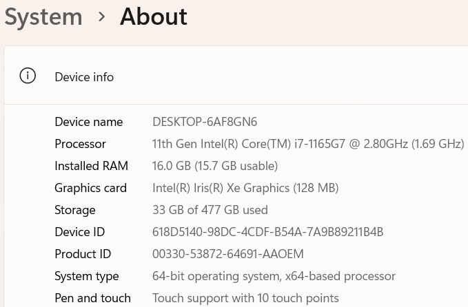Select the System type label
468x307 pixels.
(x=87, y=276)
